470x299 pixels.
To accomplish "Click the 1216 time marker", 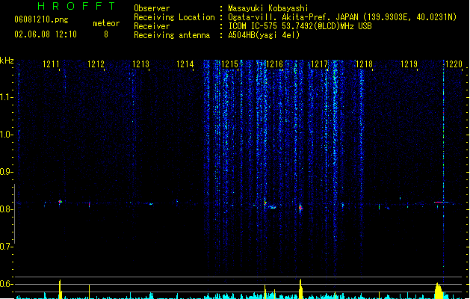I will coord(274,64).
